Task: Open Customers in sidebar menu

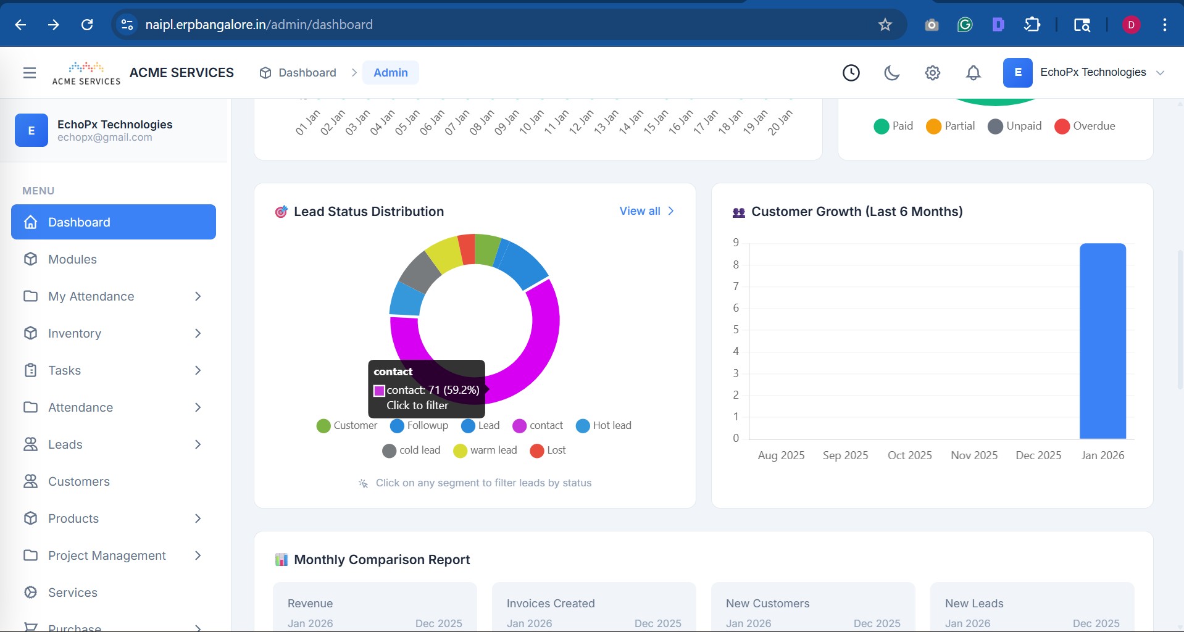Action: 79,481
